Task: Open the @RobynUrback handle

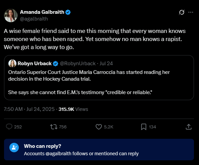Action: pos(78,64)
